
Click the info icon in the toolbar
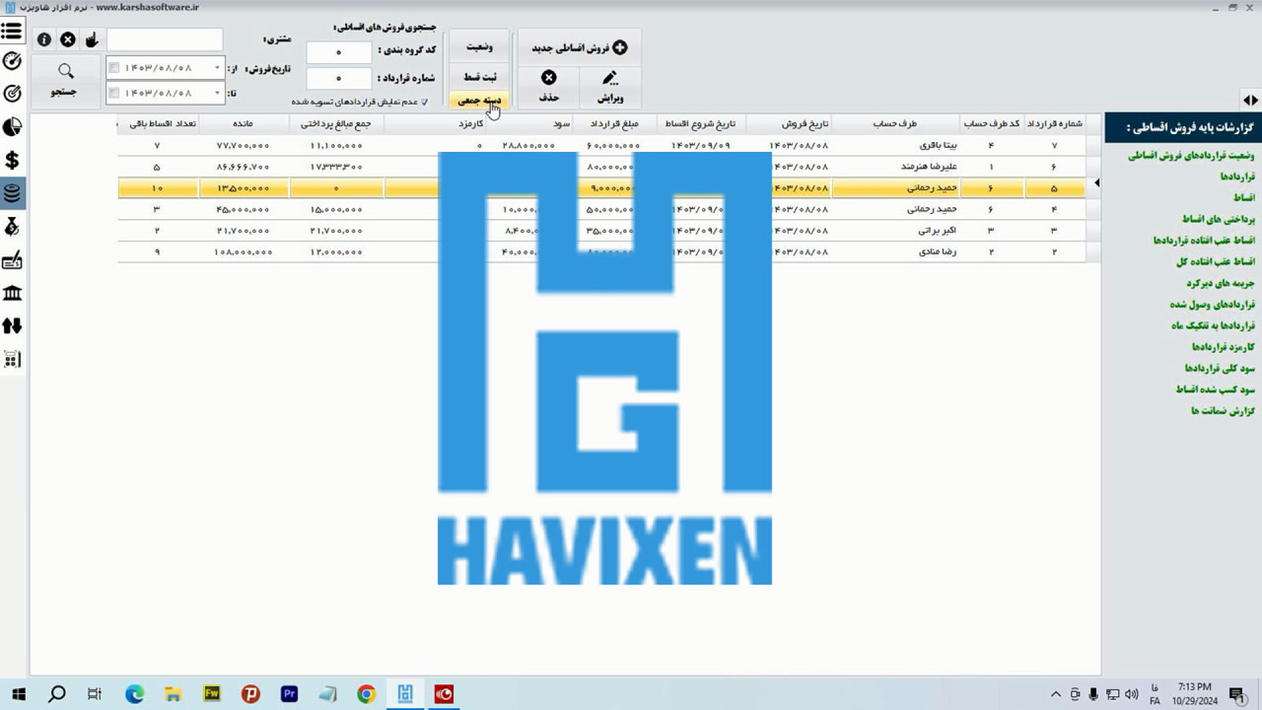pos(44,39)
